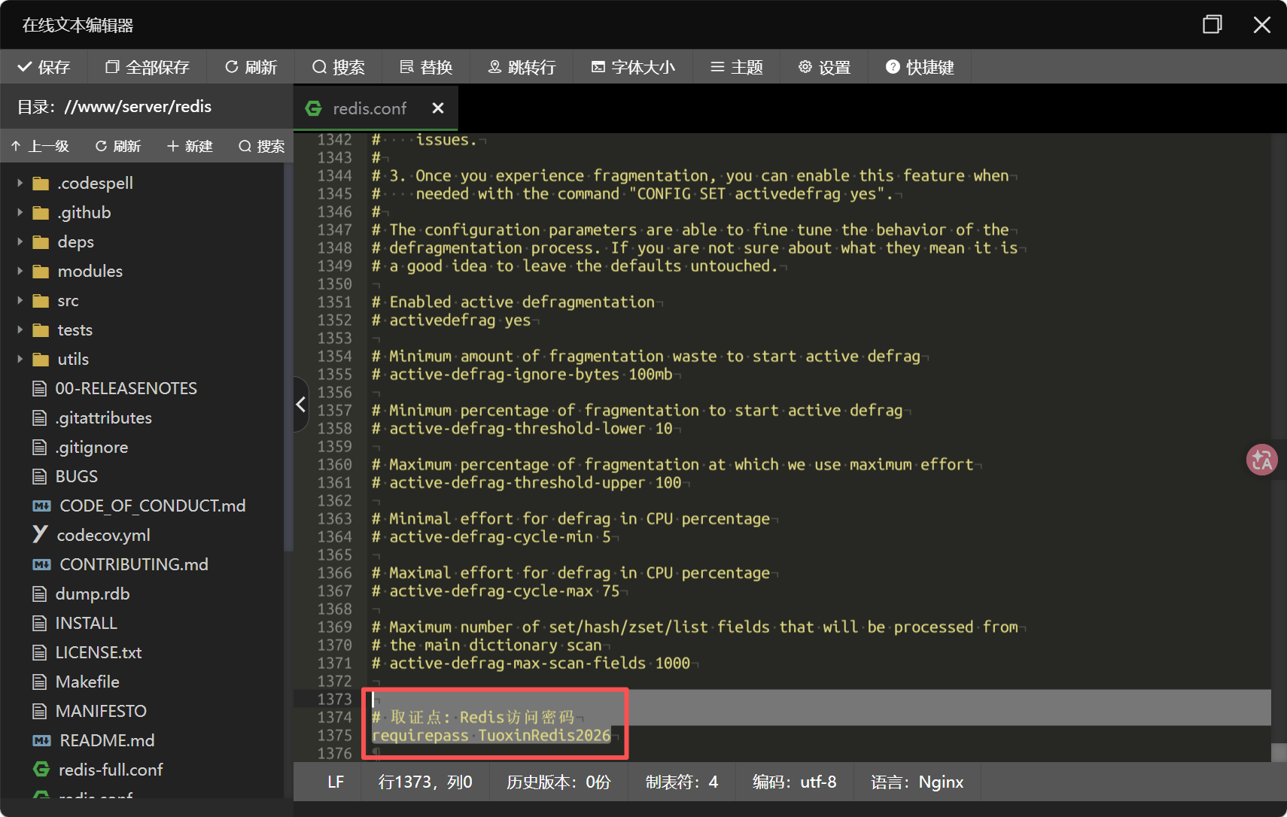Open 设置 settings
The width and height of the screenshot is (1287, 817).
[824, 67]
